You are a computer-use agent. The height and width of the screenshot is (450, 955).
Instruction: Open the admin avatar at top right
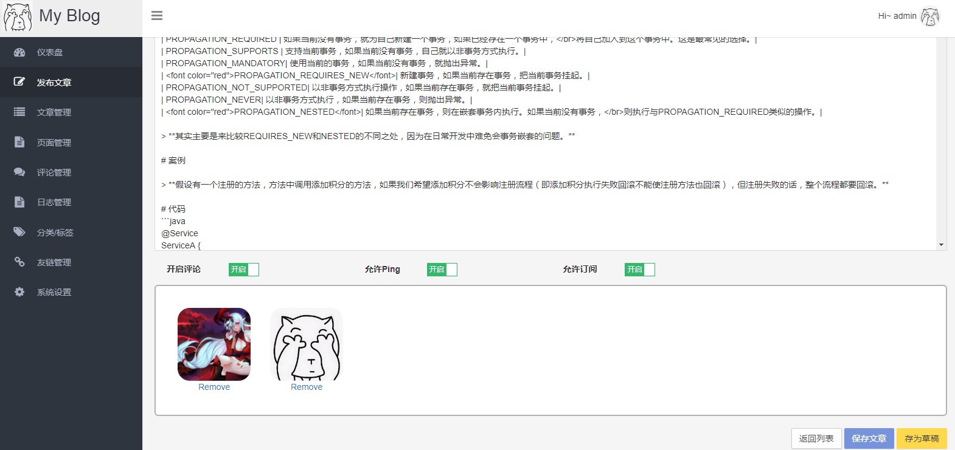930,16
